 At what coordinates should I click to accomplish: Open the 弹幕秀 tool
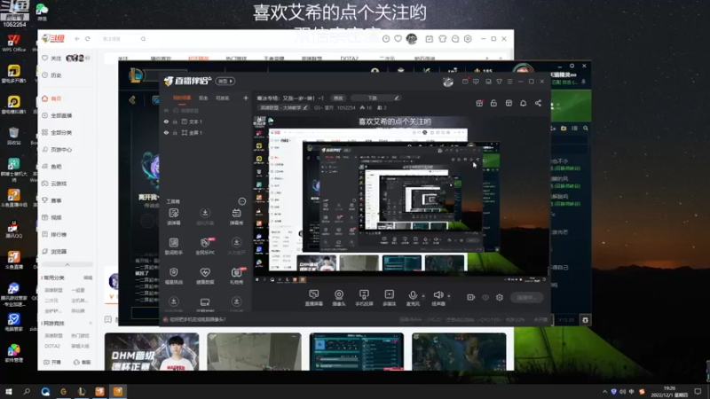(x=236, y=216)
